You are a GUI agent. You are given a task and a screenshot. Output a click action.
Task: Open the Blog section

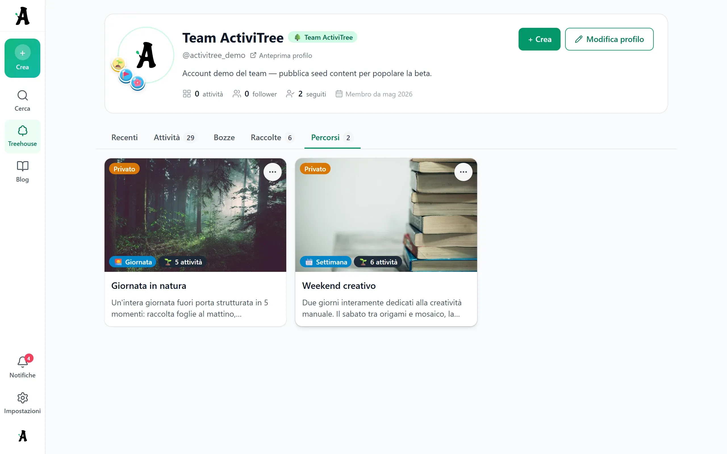pyautogui.click(x=22, y=172)
